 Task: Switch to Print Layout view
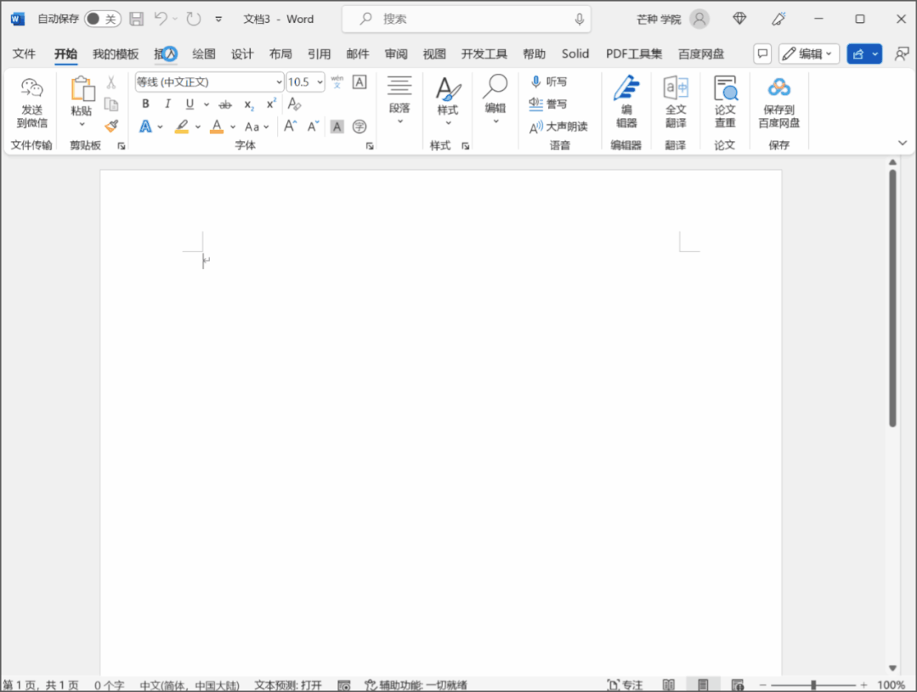click(703, 684)
